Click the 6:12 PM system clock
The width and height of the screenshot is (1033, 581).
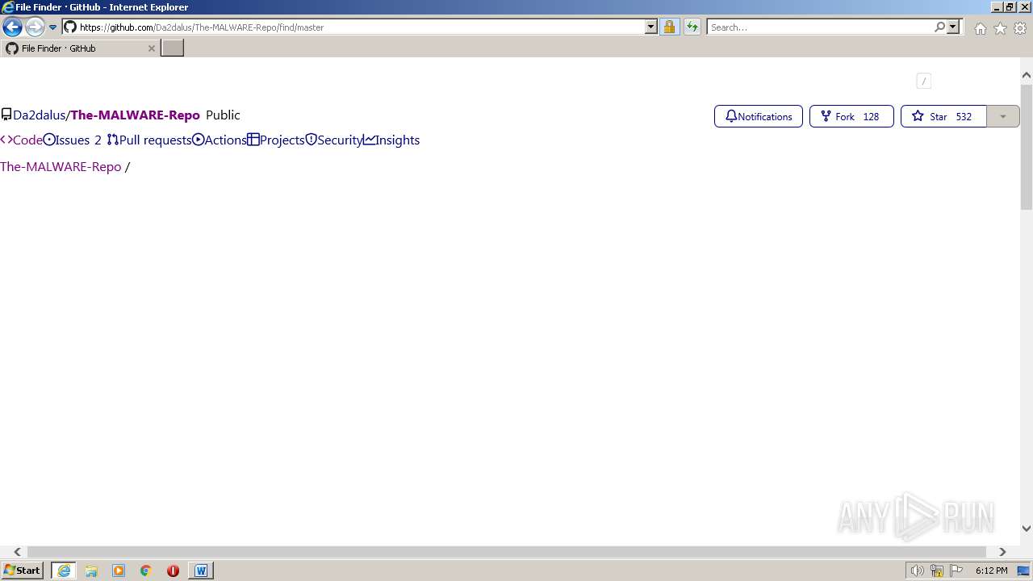[991, 571]
